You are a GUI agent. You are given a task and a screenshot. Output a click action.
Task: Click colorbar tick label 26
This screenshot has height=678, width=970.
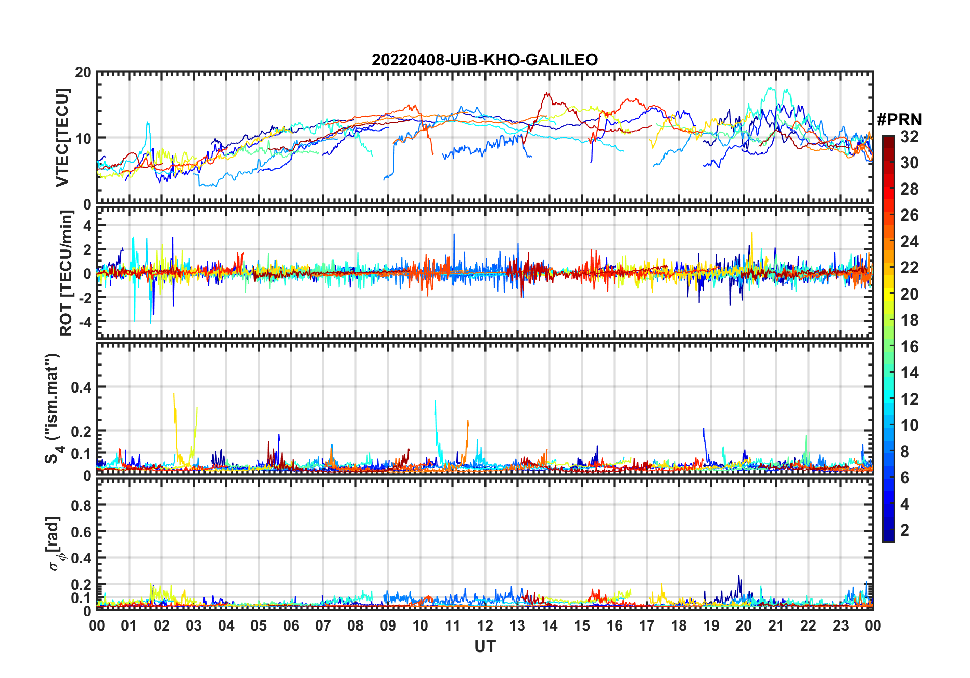point(909,215)
